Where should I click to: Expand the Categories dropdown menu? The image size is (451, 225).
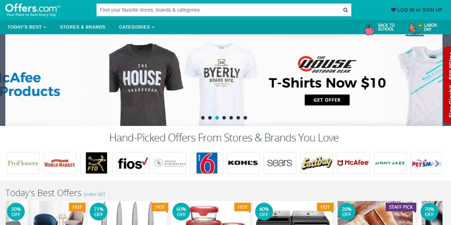pyautogui.click(x=137, y=27)
